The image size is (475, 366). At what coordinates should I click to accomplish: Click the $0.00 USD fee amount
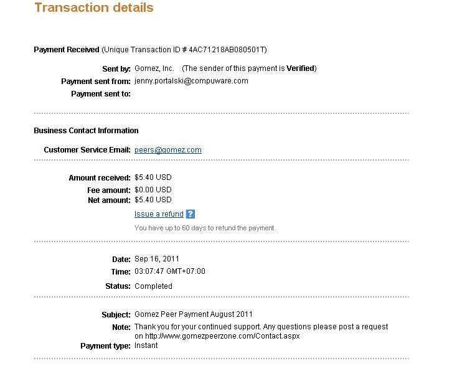point(153,190)
